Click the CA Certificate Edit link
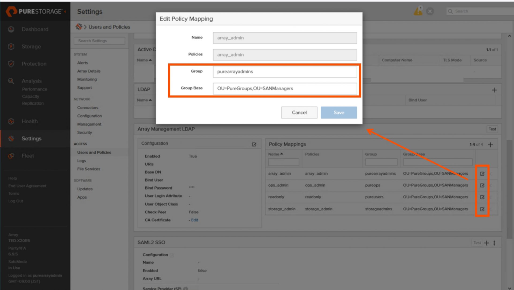 click(x=195, y=220)
